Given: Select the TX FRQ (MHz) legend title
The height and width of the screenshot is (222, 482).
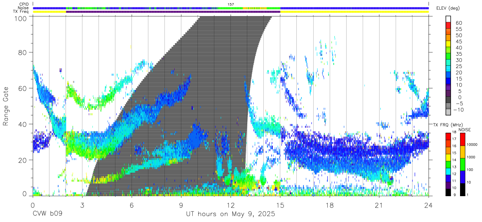Looking at the screenshot, I should point(447,125).
